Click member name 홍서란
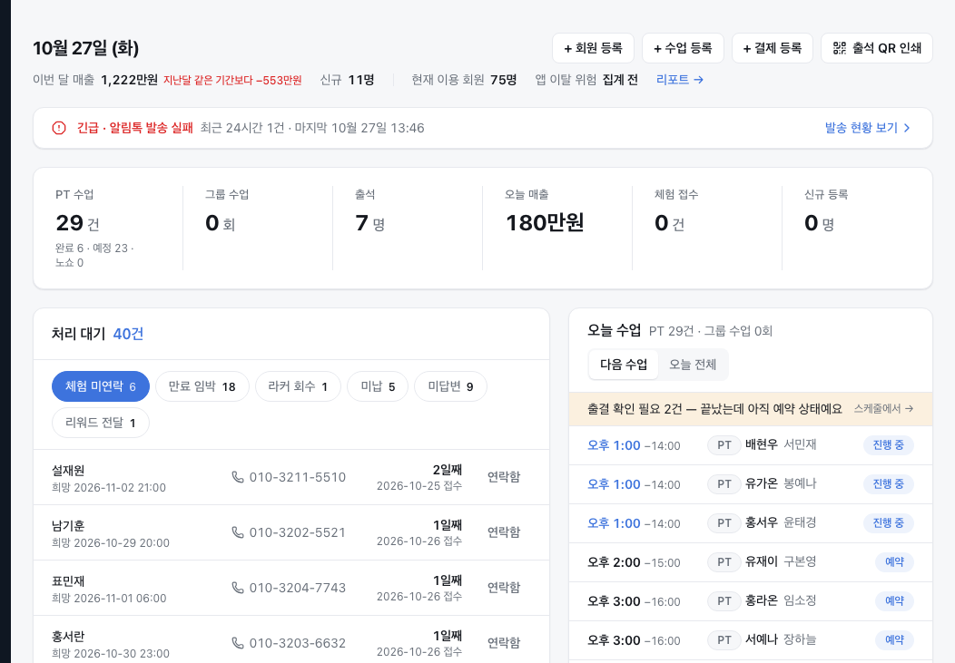 [68, 636]
